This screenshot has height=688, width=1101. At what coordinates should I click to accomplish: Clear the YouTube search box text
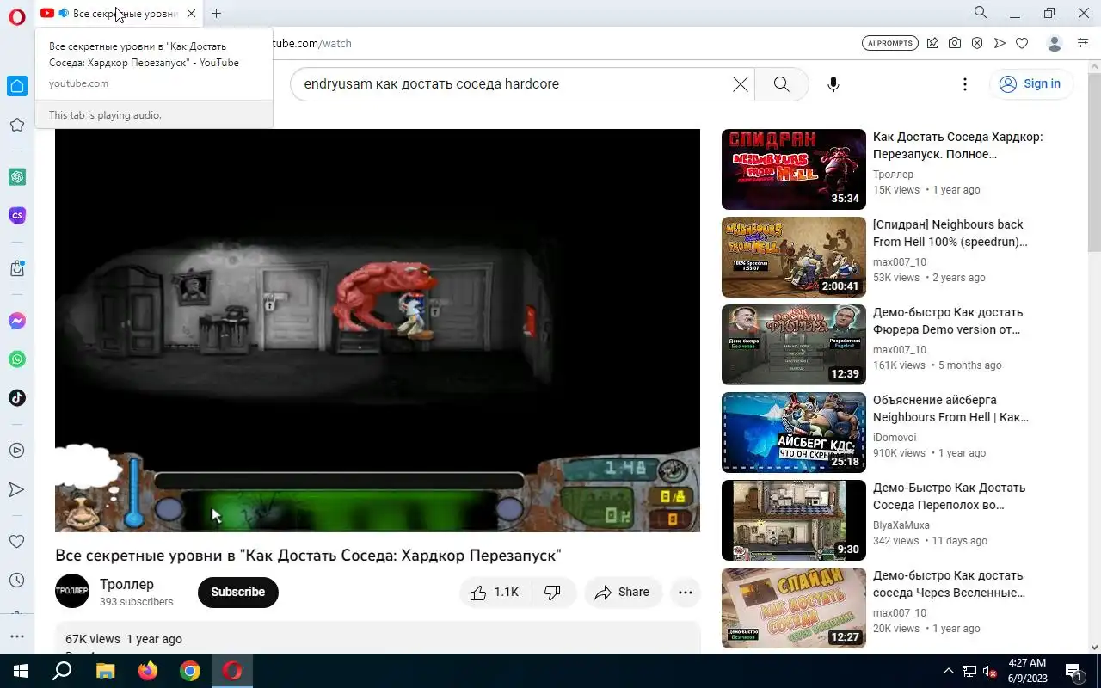pos(740,83)
